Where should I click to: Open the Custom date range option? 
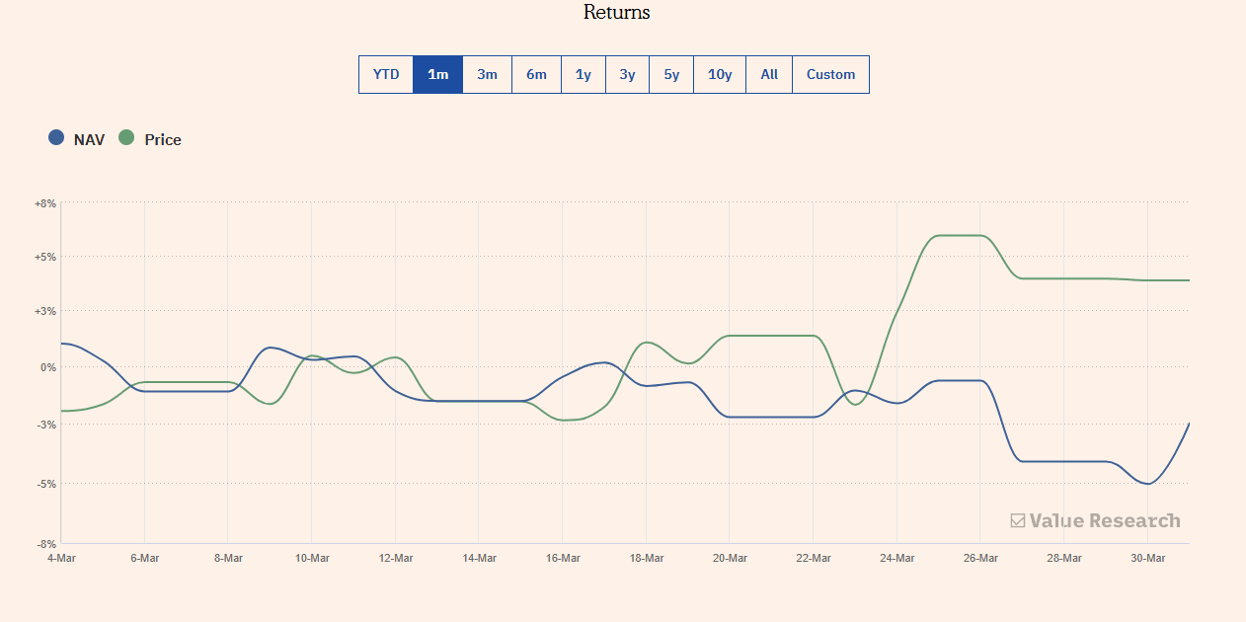tap(830, 75)
